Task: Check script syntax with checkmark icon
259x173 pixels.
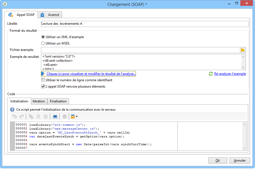Action: click(x=65, y=117)
